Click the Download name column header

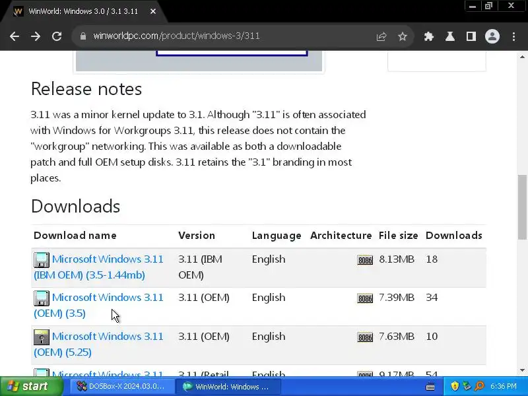(x=75, y=236)
